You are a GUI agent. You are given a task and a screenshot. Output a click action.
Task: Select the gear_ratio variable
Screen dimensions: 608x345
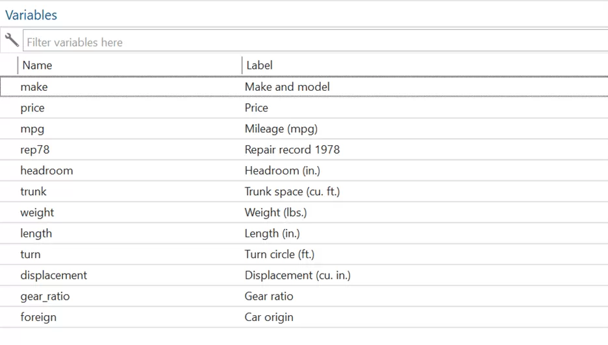[x=45, y=296]
